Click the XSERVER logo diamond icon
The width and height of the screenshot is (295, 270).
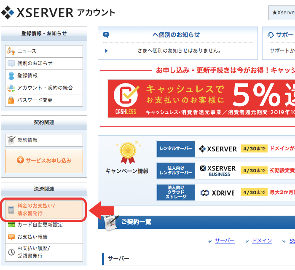point(7,12)
